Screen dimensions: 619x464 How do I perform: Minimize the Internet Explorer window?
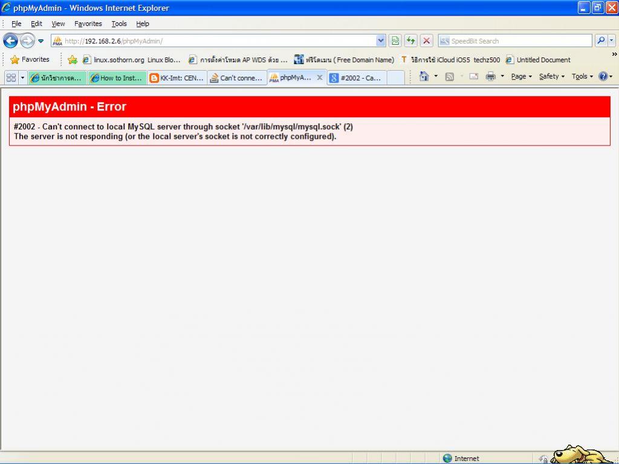[584, 7]
